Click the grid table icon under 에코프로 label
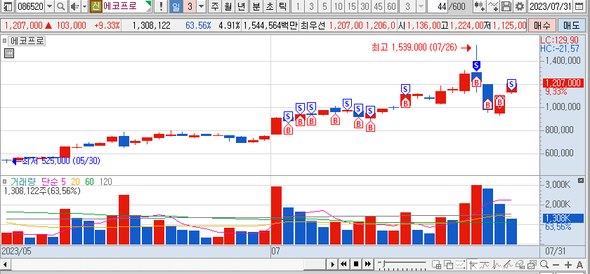590x274 pixels. tap(8, 53)
